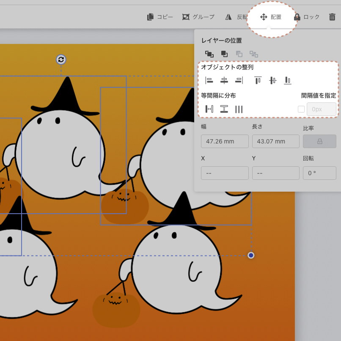Toggle the 比率 aspect ratio lock
The height and width of the screenshot is (341, 341).
[319, 141]
